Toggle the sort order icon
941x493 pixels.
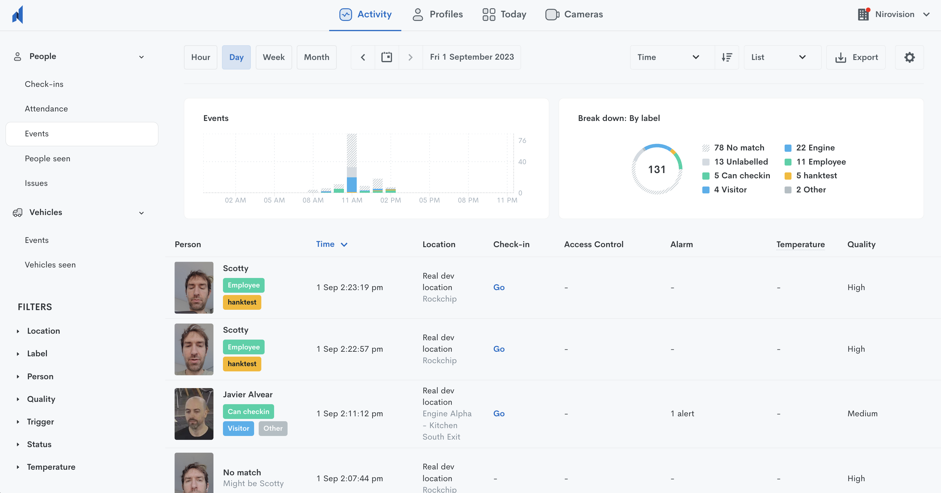point(727,57)
